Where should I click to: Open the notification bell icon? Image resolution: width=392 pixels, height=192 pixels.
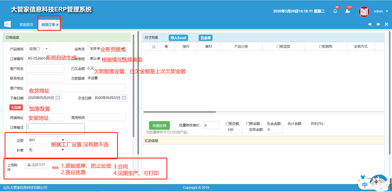coord(335,11)
